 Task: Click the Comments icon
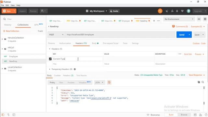click(x=173, y=26)
